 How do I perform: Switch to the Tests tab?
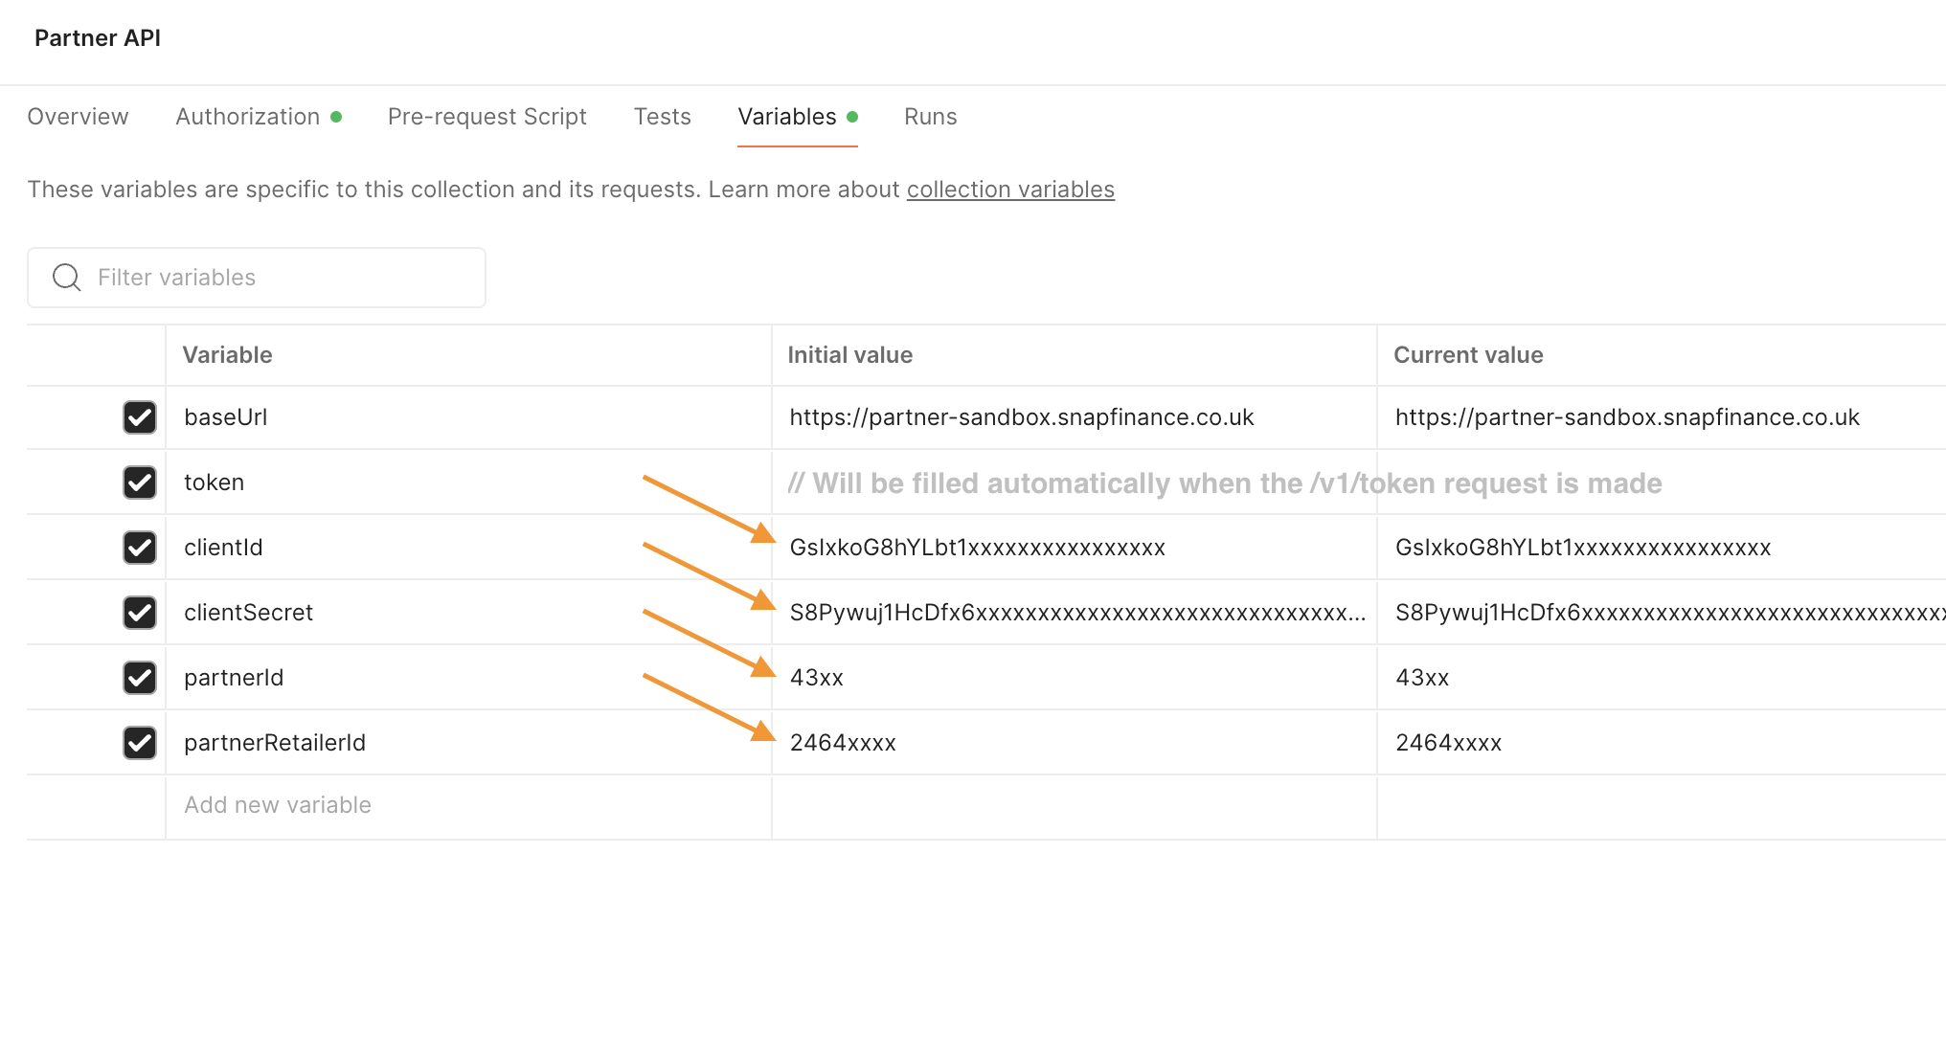tap(662, 117)
